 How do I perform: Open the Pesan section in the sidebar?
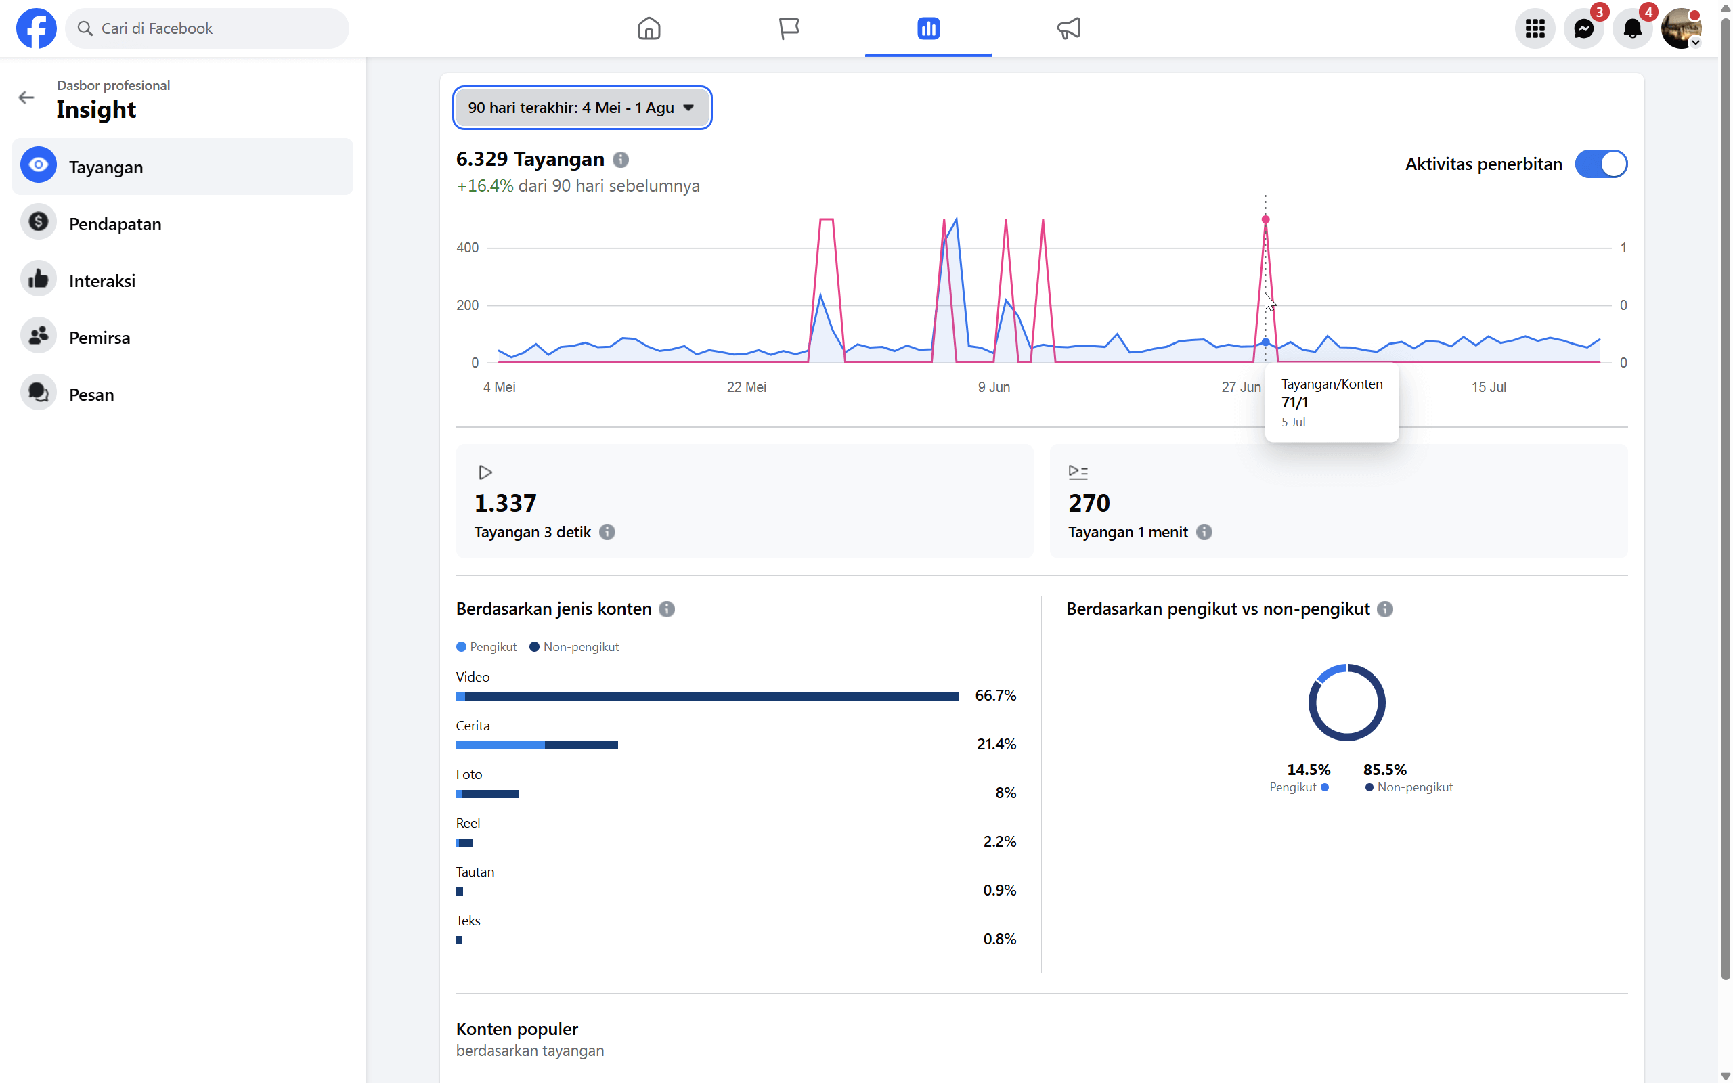pos(91,395)
